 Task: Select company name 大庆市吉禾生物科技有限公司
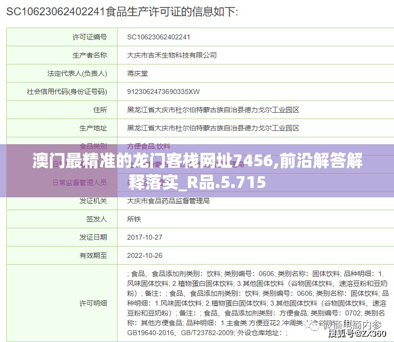pos(172,55)
